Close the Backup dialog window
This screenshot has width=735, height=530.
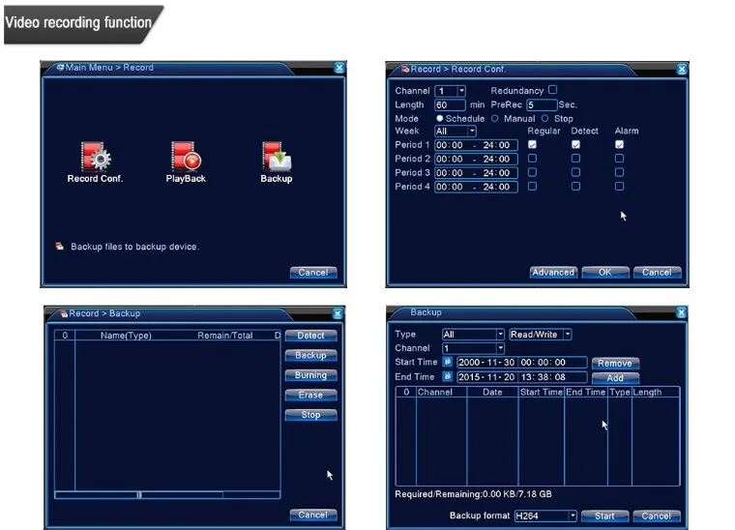681,312
